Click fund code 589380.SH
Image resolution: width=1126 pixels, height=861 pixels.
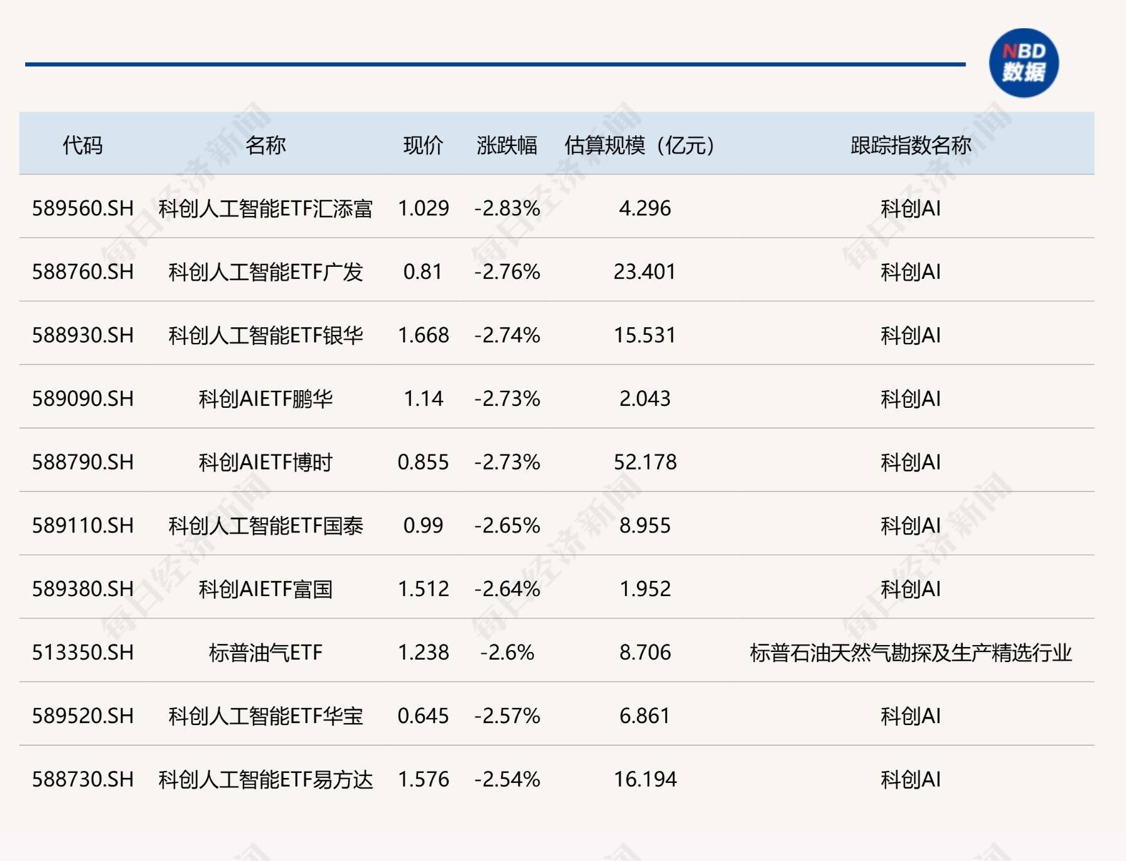click(x=83, y=589)
